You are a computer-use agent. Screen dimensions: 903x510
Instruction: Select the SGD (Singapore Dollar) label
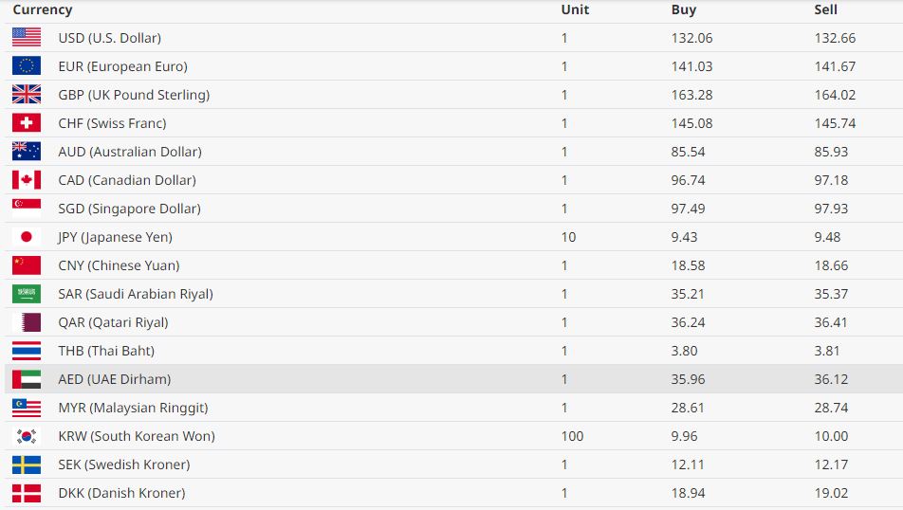click(129, 209)
